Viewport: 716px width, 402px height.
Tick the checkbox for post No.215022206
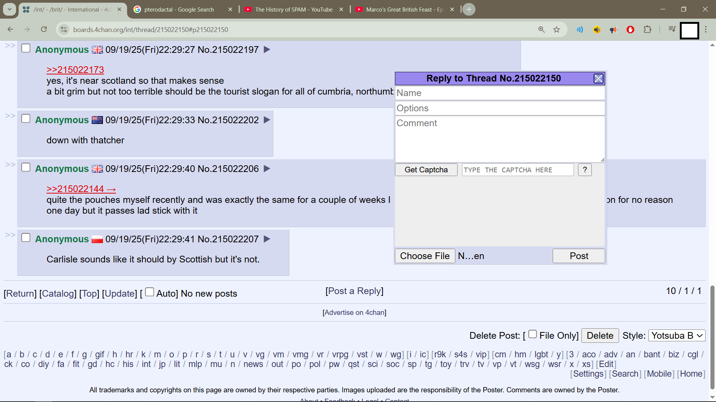[26, 167]
